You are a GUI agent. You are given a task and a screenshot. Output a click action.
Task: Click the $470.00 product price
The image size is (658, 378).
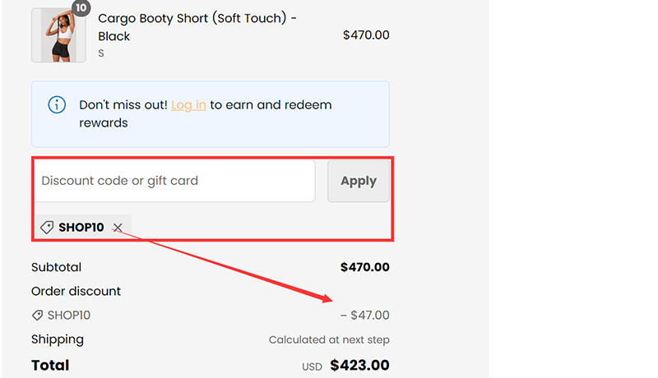[365, 35]
